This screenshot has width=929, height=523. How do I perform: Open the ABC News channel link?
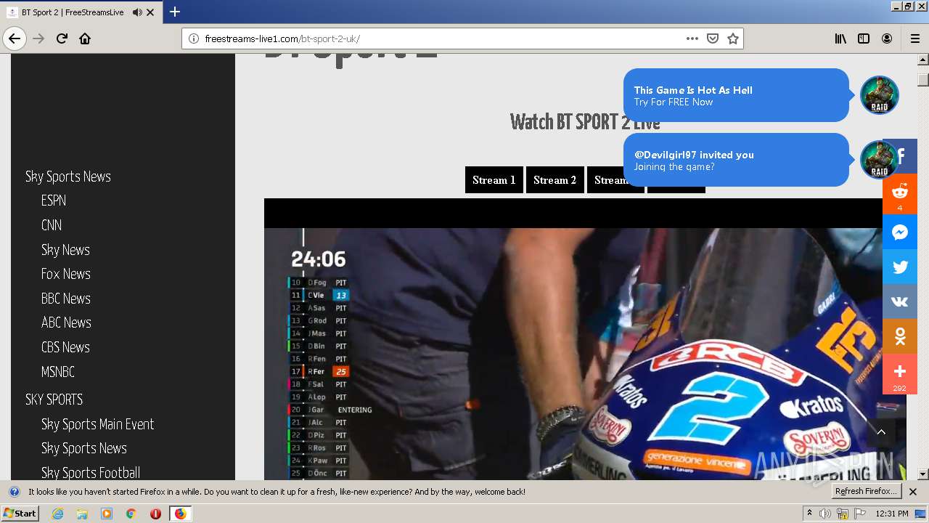pos(66,323)
